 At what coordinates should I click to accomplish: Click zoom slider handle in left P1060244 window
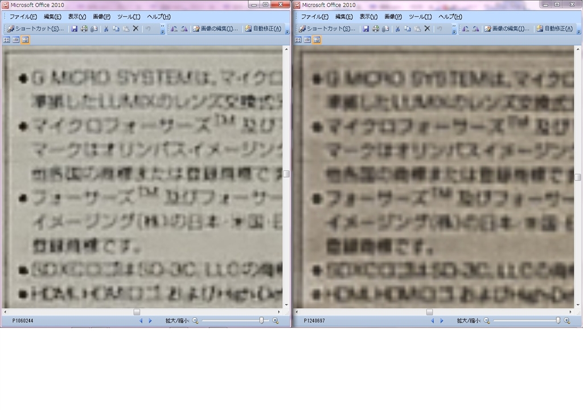click(261, 321)
